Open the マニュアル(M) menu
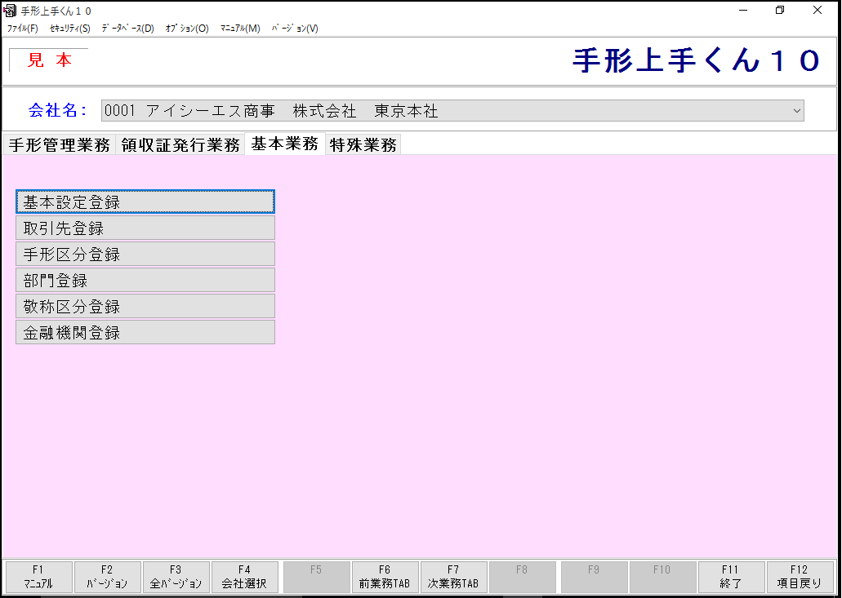Viewport: 842px width, 598px height. pos(240,29)
